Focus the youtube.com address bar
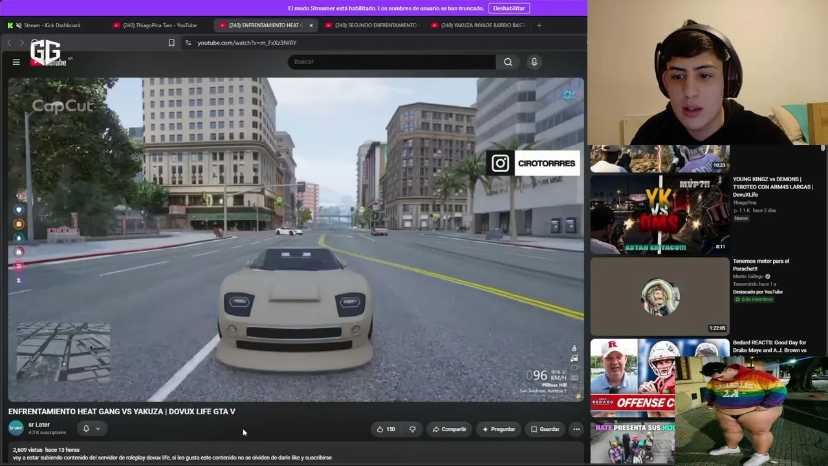The height and width of the screenshot is (466, 828). (382, 43)
